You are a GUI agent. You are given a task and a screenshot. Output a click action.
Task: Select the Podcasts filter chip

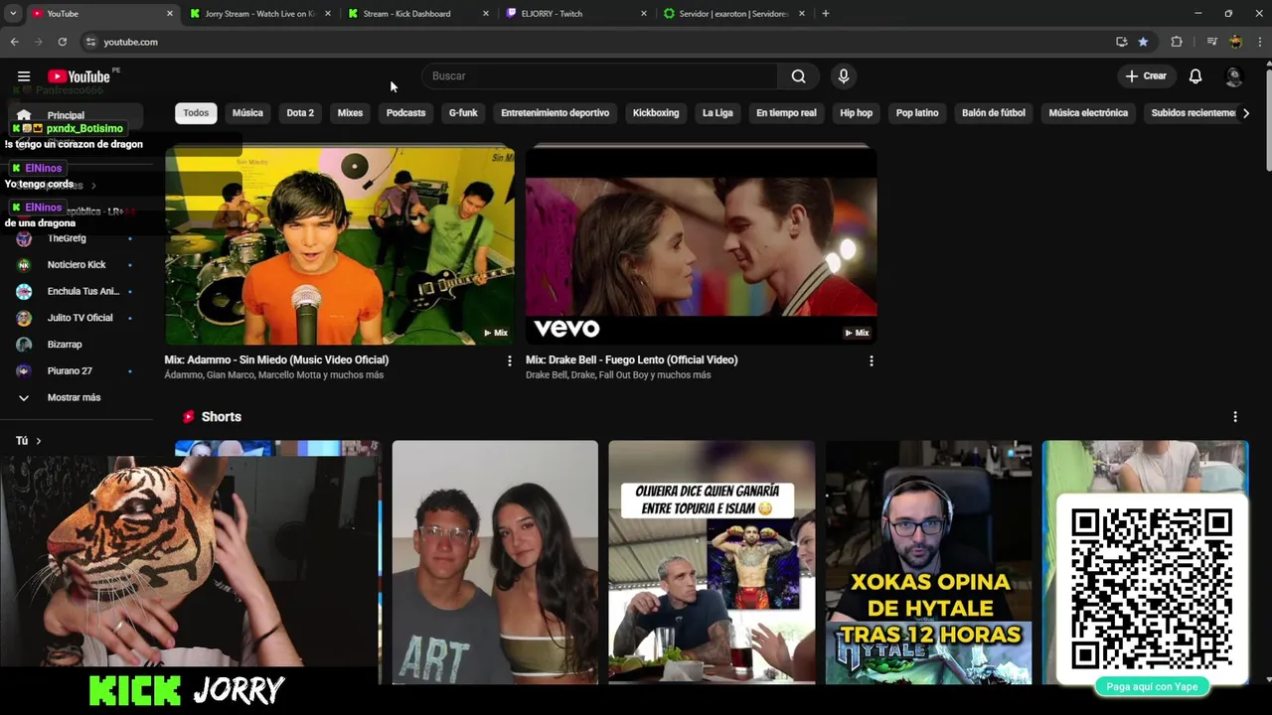click(x=405, y=112)
